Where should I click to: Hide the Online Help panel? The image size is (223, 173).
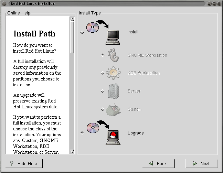pos(24,163)
